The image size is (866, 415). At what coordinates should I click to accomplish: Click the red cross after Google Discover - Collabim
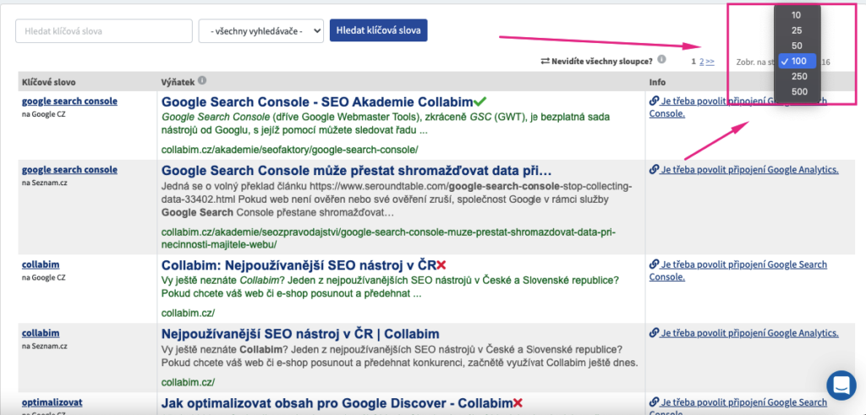(x=518, y=403)
